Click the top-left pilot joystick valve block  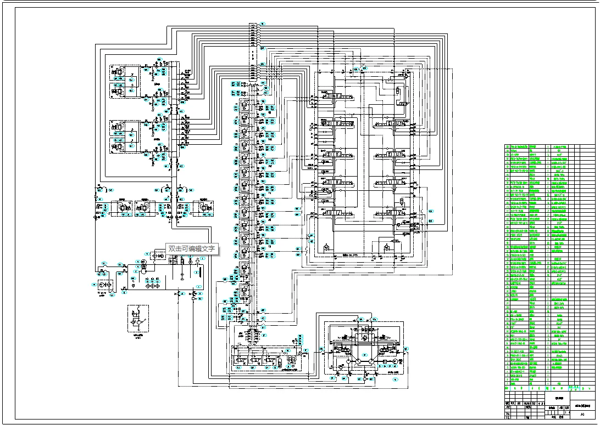click(125, 81)
